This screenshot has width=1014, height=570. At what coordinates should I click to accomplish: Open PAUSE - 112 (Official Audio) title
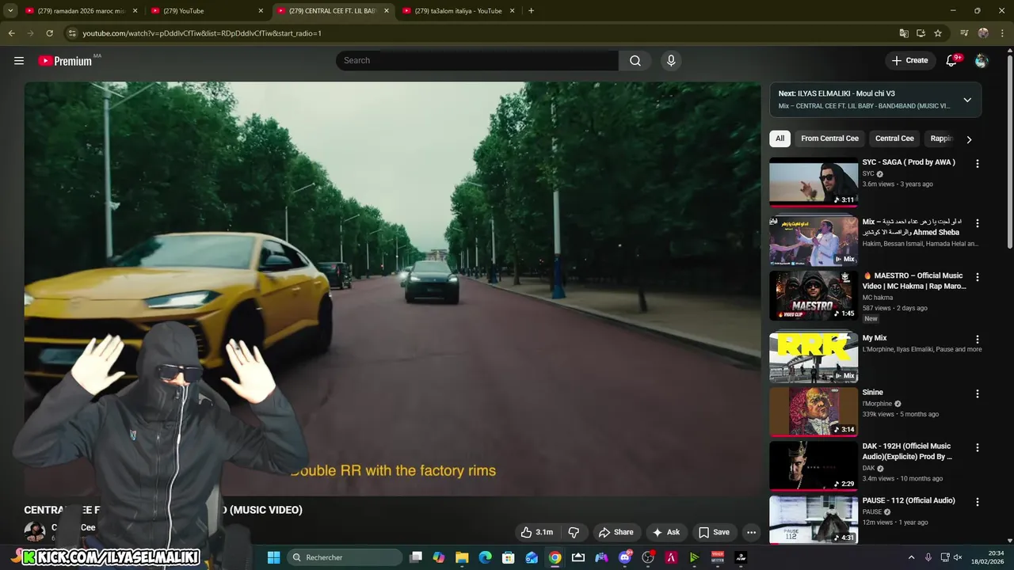[909, 500]
